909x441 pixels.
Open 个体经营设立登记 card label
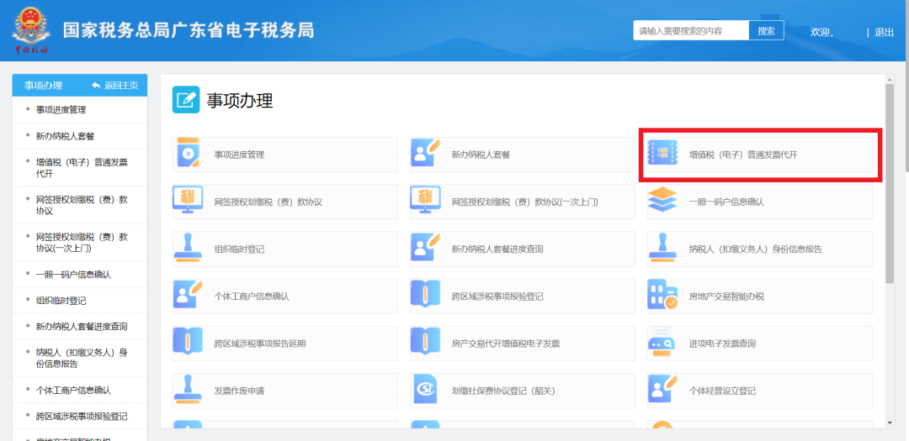[x=722, y=391]
